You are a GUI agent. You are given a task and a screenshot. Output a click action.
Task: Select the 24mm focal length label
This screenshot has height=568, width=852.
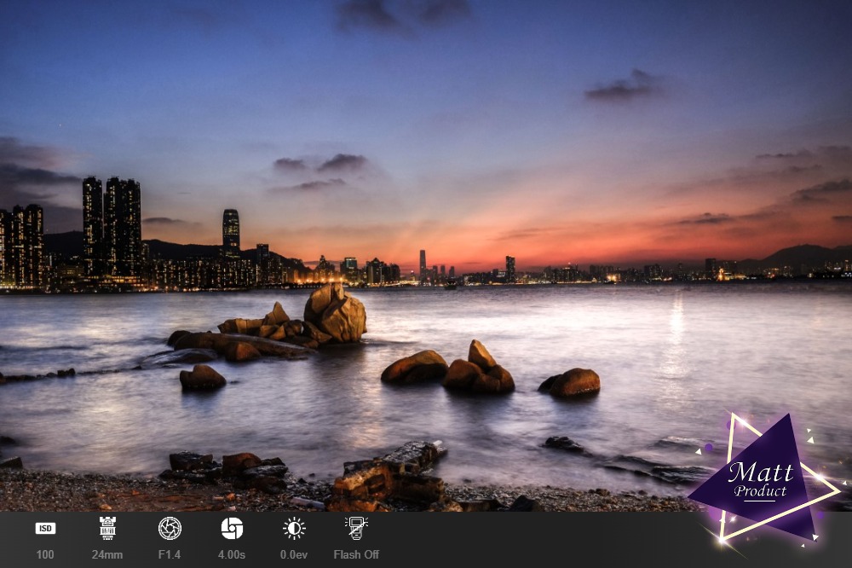tap(107, 554)
